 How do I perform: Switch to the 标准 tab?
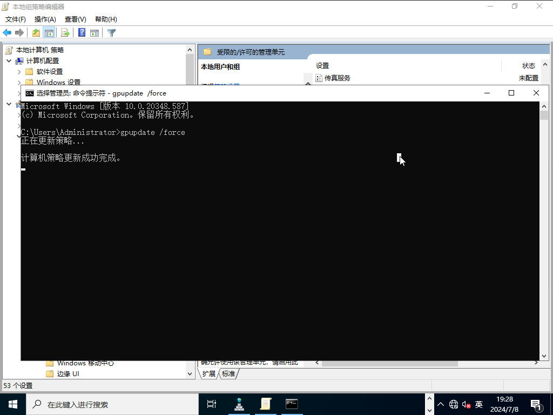pos(228,374)
